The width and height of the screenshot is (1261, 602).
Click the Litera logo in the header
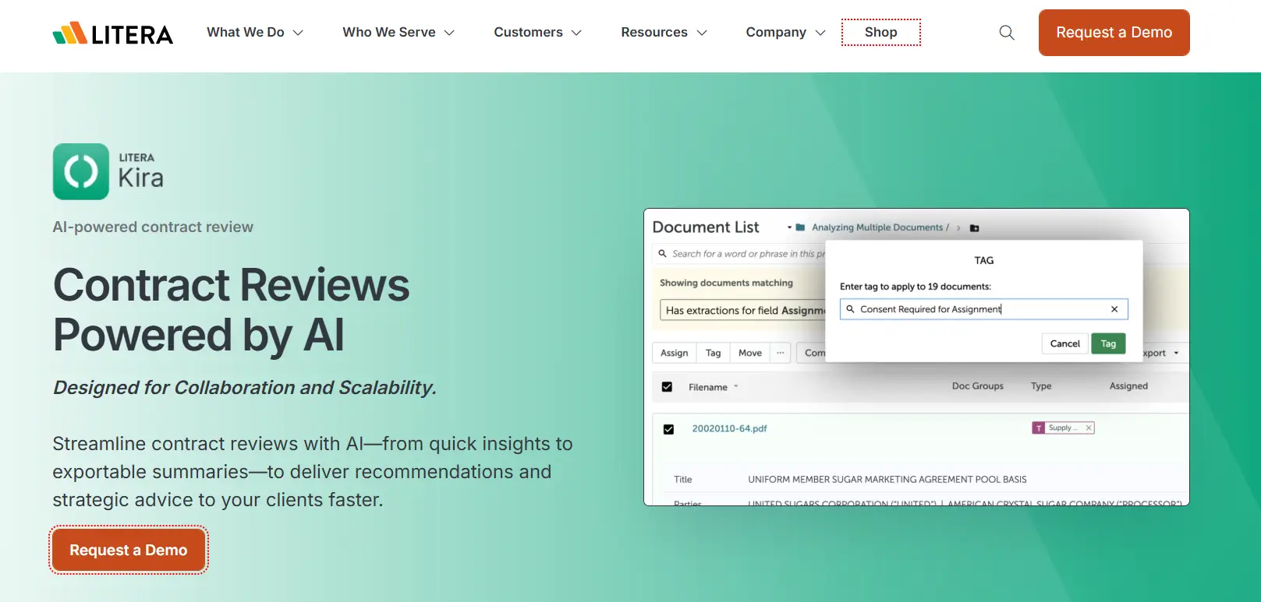(x=113, y=33)
